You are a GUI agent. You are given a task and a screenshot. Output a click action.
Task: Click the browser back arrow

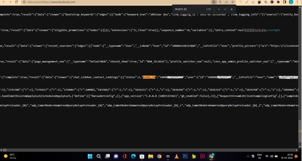(x=4, y=2)
